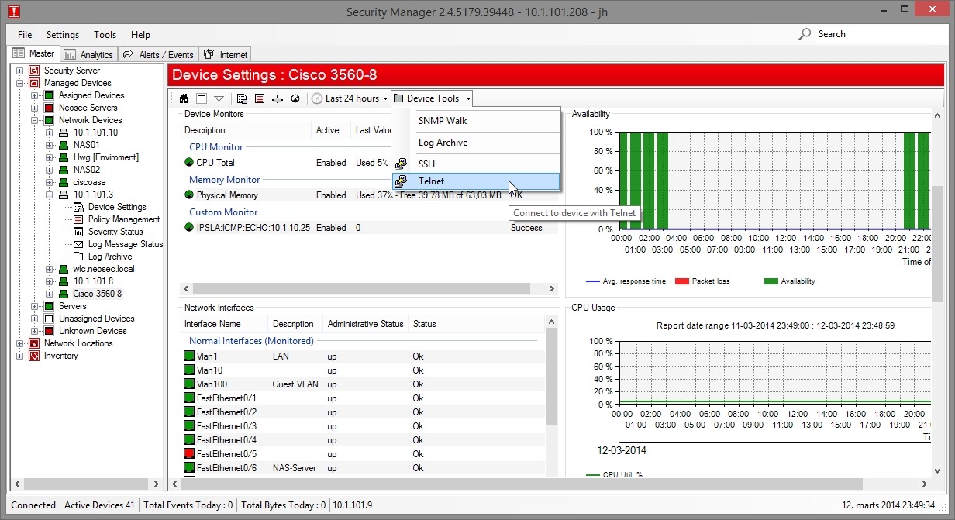955x520 pixels.
Task: Select Policy Management in the tree
Action: click(x=124, y=219)
